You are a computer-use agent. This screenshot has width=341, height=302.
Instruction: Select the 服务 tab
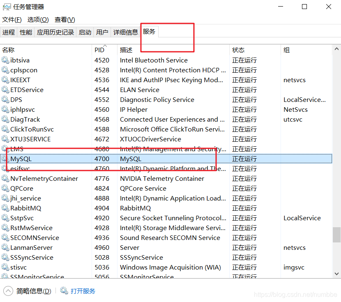click(149, 32)
